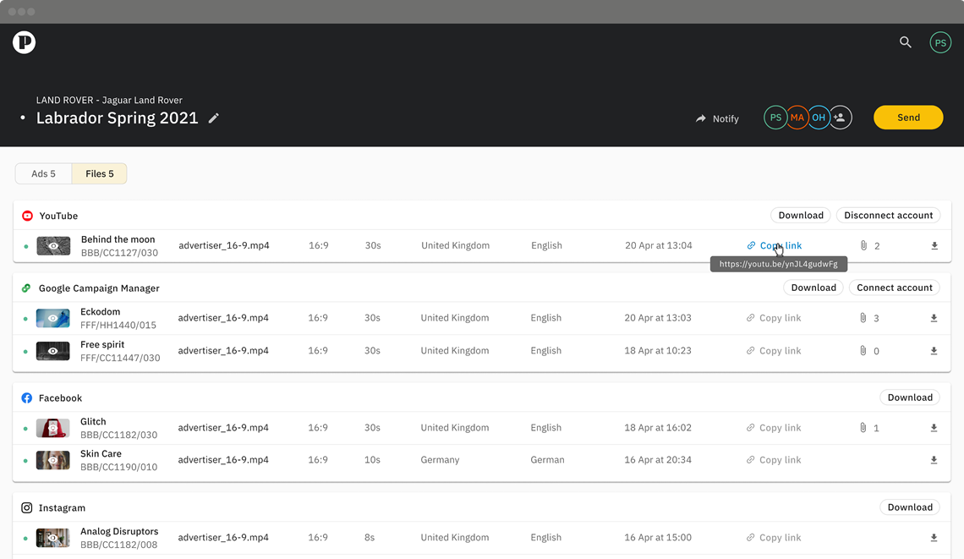This screenshot has width=964, height=559.
Task: Click the P logo in header
Action: (x=24, y=42)
